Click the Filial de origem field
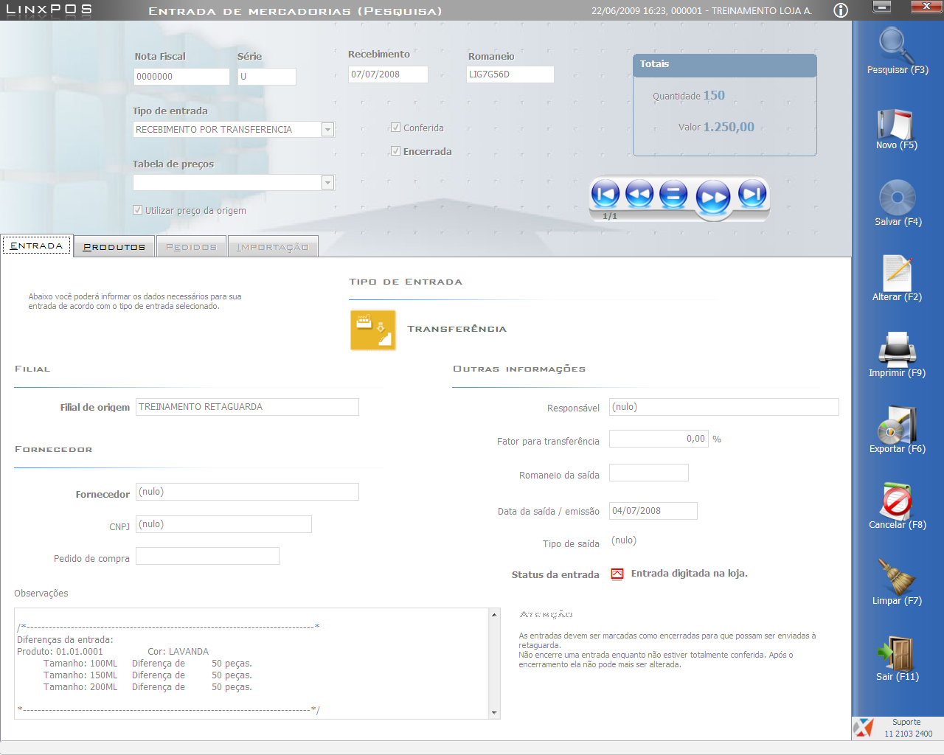Viewport: 944px width, 755px height. [x=247, y=407]
